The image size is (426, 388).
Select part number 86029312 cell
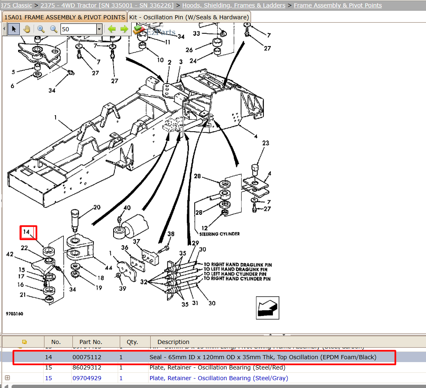[x=87, y=367]
